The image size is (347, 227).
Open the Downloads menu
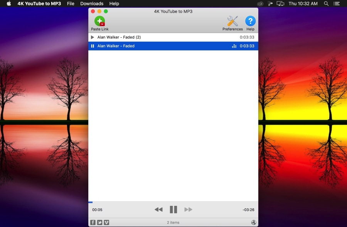point(92,3)
